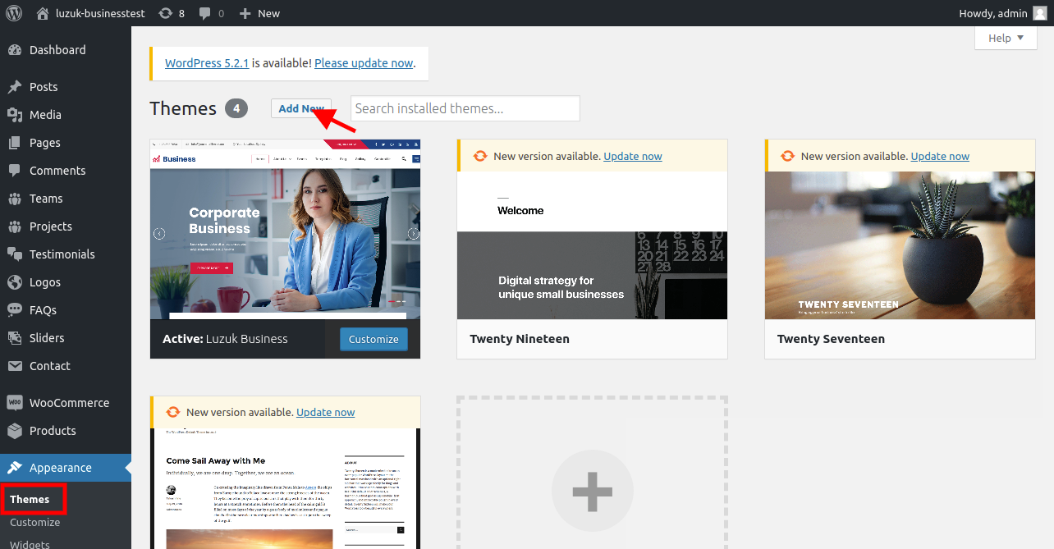Open Products in the sidebar

click(x=53, y=431)
